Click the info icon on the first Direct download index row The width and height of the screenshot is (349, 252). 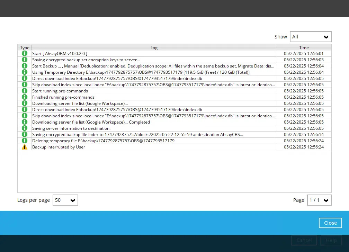(x=25, y=78)
